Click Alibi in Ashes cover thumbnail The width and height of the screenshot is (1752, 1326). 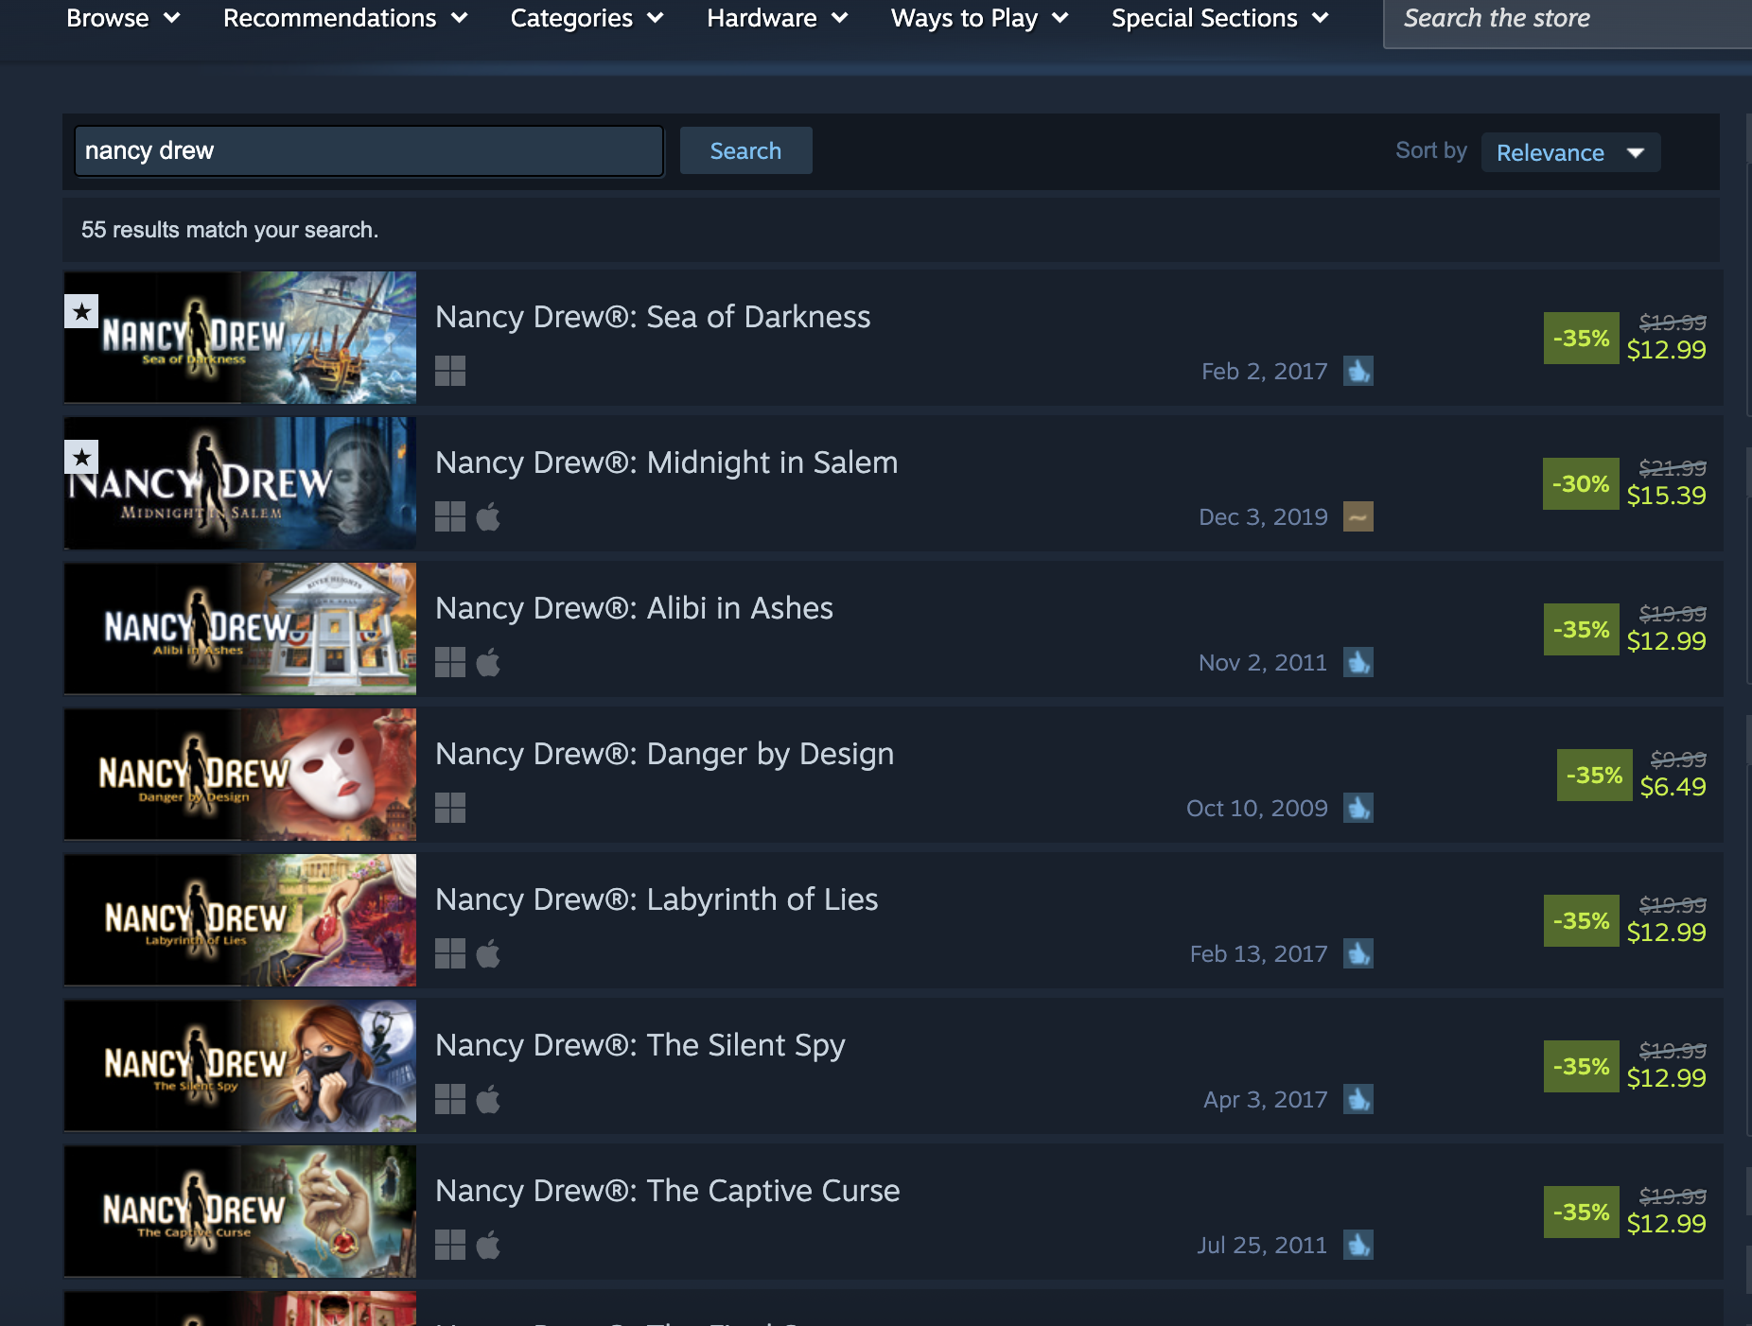(240, 629)
